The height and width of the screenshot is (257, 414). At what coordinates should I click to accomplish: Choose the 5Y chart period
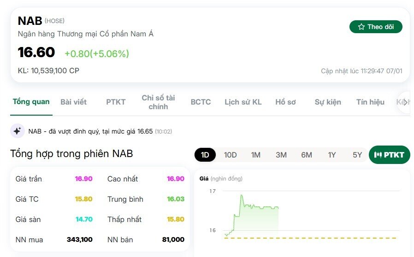coord(357,155)
